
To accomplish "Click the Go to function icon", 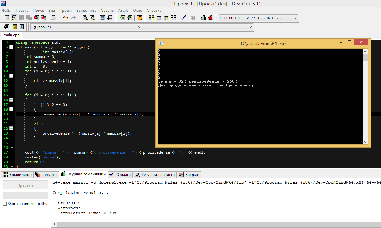I will coord(102,18).
